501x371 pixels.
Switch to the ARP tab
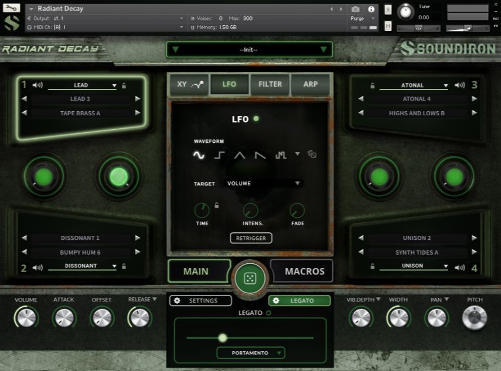tap(311, 84)
